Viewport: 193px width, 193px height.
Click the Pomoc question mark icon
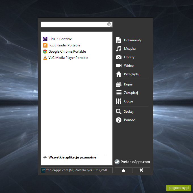pos(119,120)
